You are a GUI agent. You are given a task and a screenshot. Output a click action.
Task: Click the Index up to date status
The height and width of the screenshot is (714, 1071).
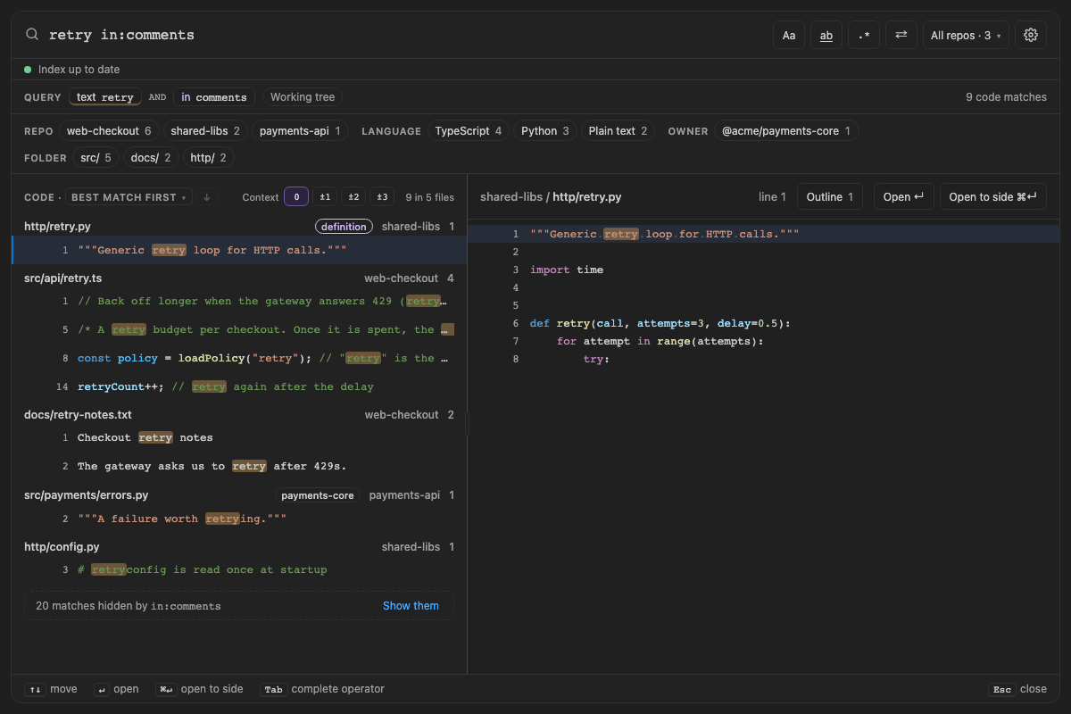(72, 70)
